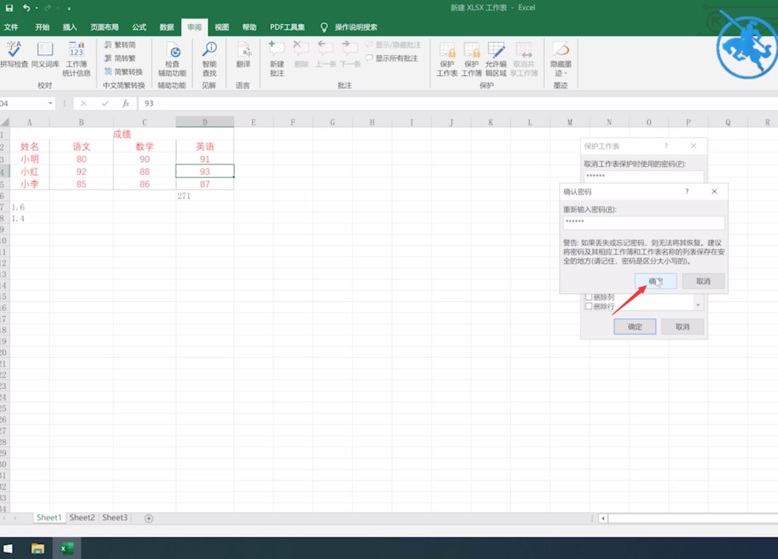The image size is (778, 559).
Task: Open the Chinese conversion (简繁转换) dialog
Action: coord(123,72)
